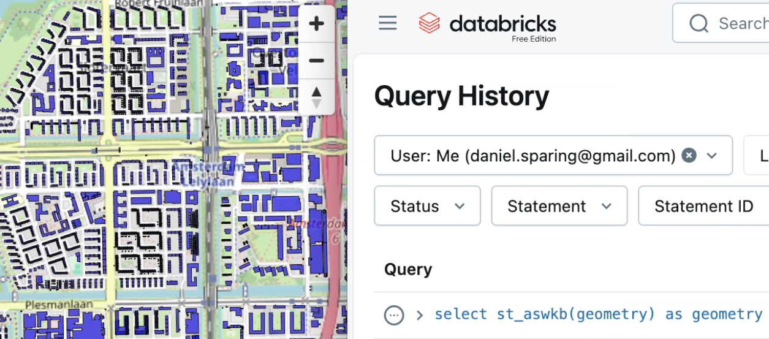The width and height of the screenshot is (769, 339).
Task: Click the Query column header
Action: click(408, 270)
